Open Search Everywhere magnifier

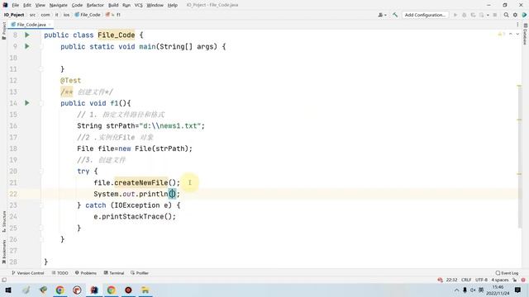(506, 15)
